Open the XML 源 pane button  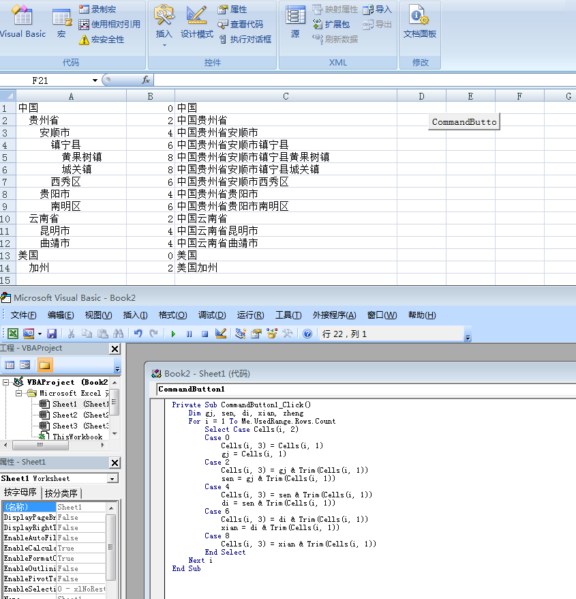coord(295,22)
